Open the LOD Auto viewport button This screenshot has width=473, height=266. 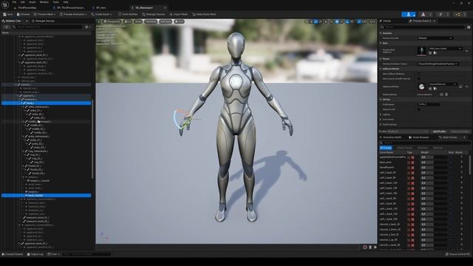tap(166, 21)
